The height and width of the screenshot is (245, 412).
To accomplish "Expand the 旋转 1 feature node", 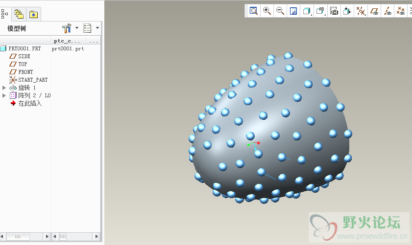I will pos(4,88).
